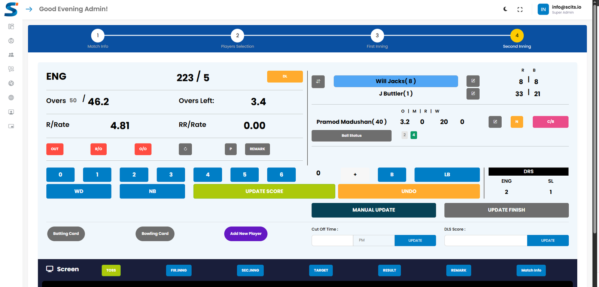
Task: Click the edit icon beside J Buttler
Action: [x=473, y=93]
